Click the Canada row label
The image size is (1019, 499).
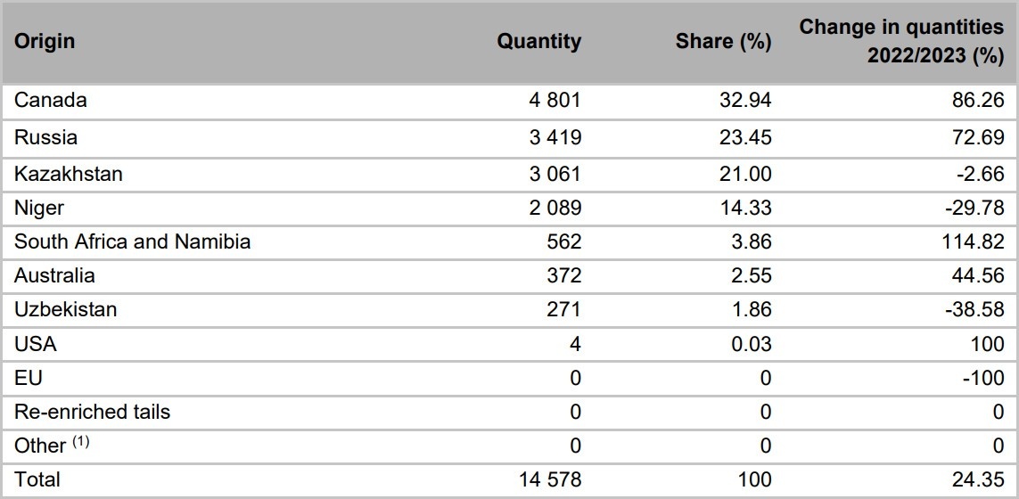point(51,100)
